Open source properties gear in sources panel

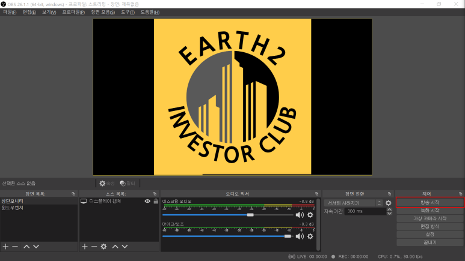103,246
